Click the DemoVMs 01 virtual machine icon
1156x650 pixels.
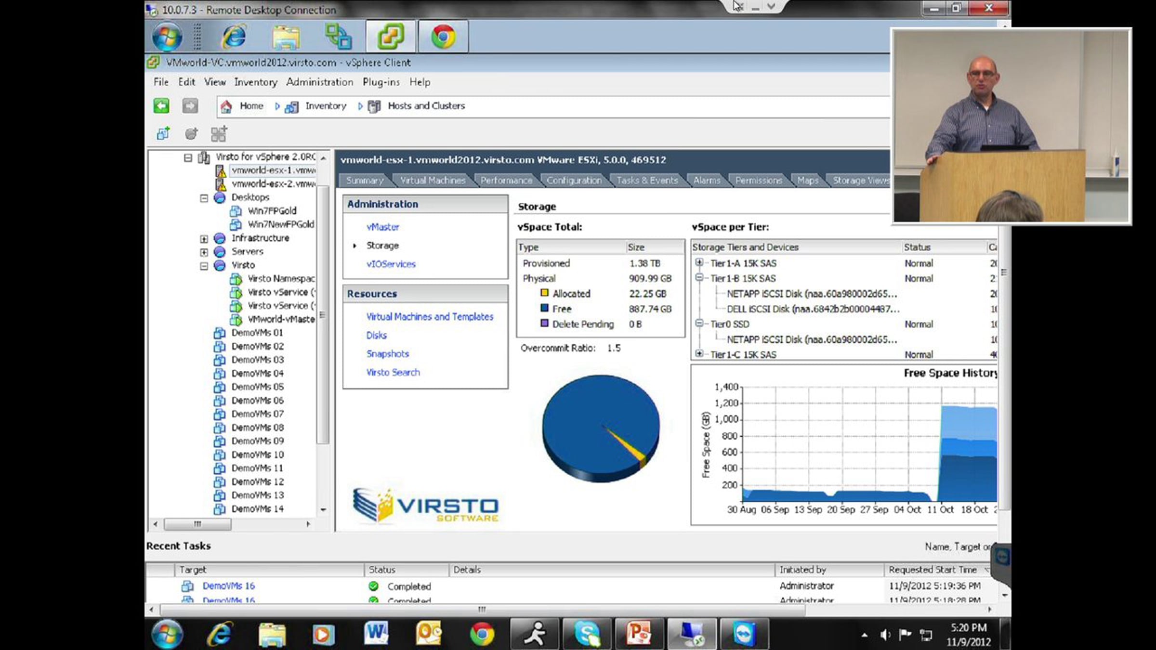click(x=220, y=333)
